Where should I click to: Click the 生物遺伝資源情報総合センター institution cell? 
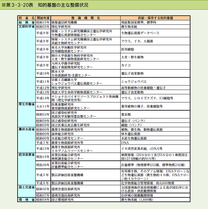coord(86,33)
